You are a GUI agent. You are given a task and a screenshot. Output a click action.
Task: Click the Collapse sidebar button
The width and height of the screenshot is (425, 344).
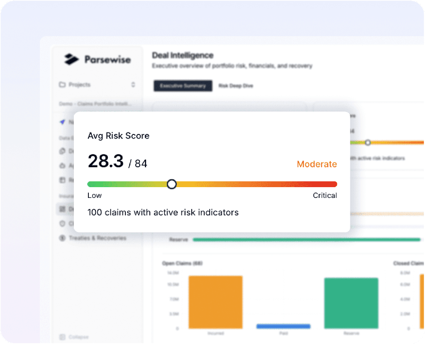pyautogui.click(x=74, y=337)
